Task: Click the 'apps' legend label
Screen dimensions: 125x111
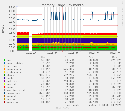Action: click(10, 60)
